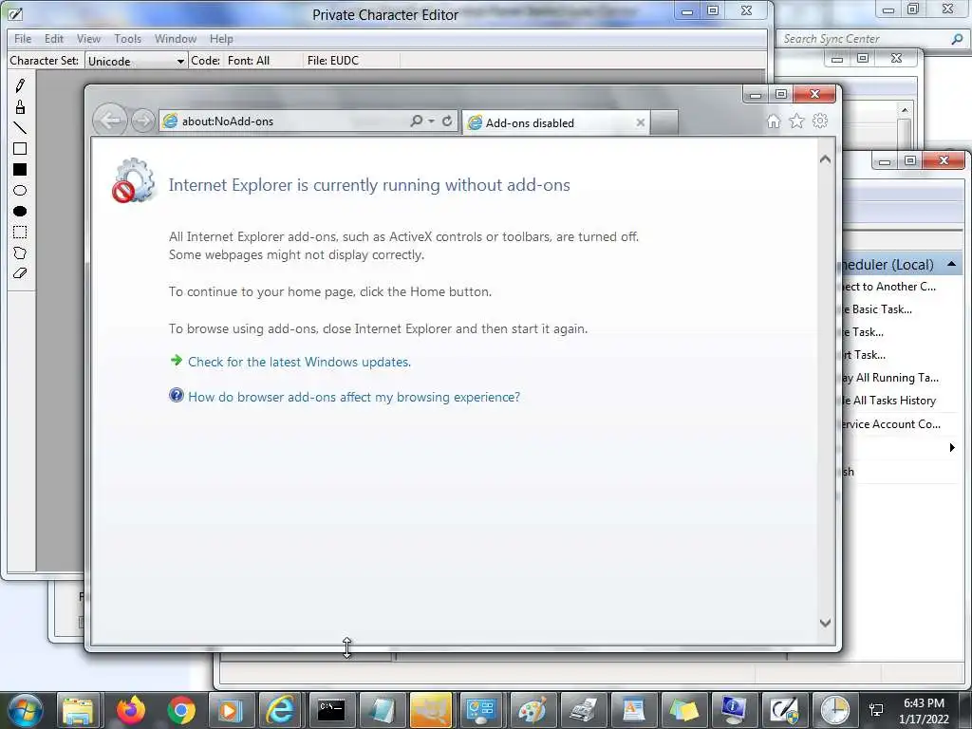The width and height of the screenshot is (972, 729).
Task: Select the Brush tool in Private Character Editor
Action: (x=20, y=107)
